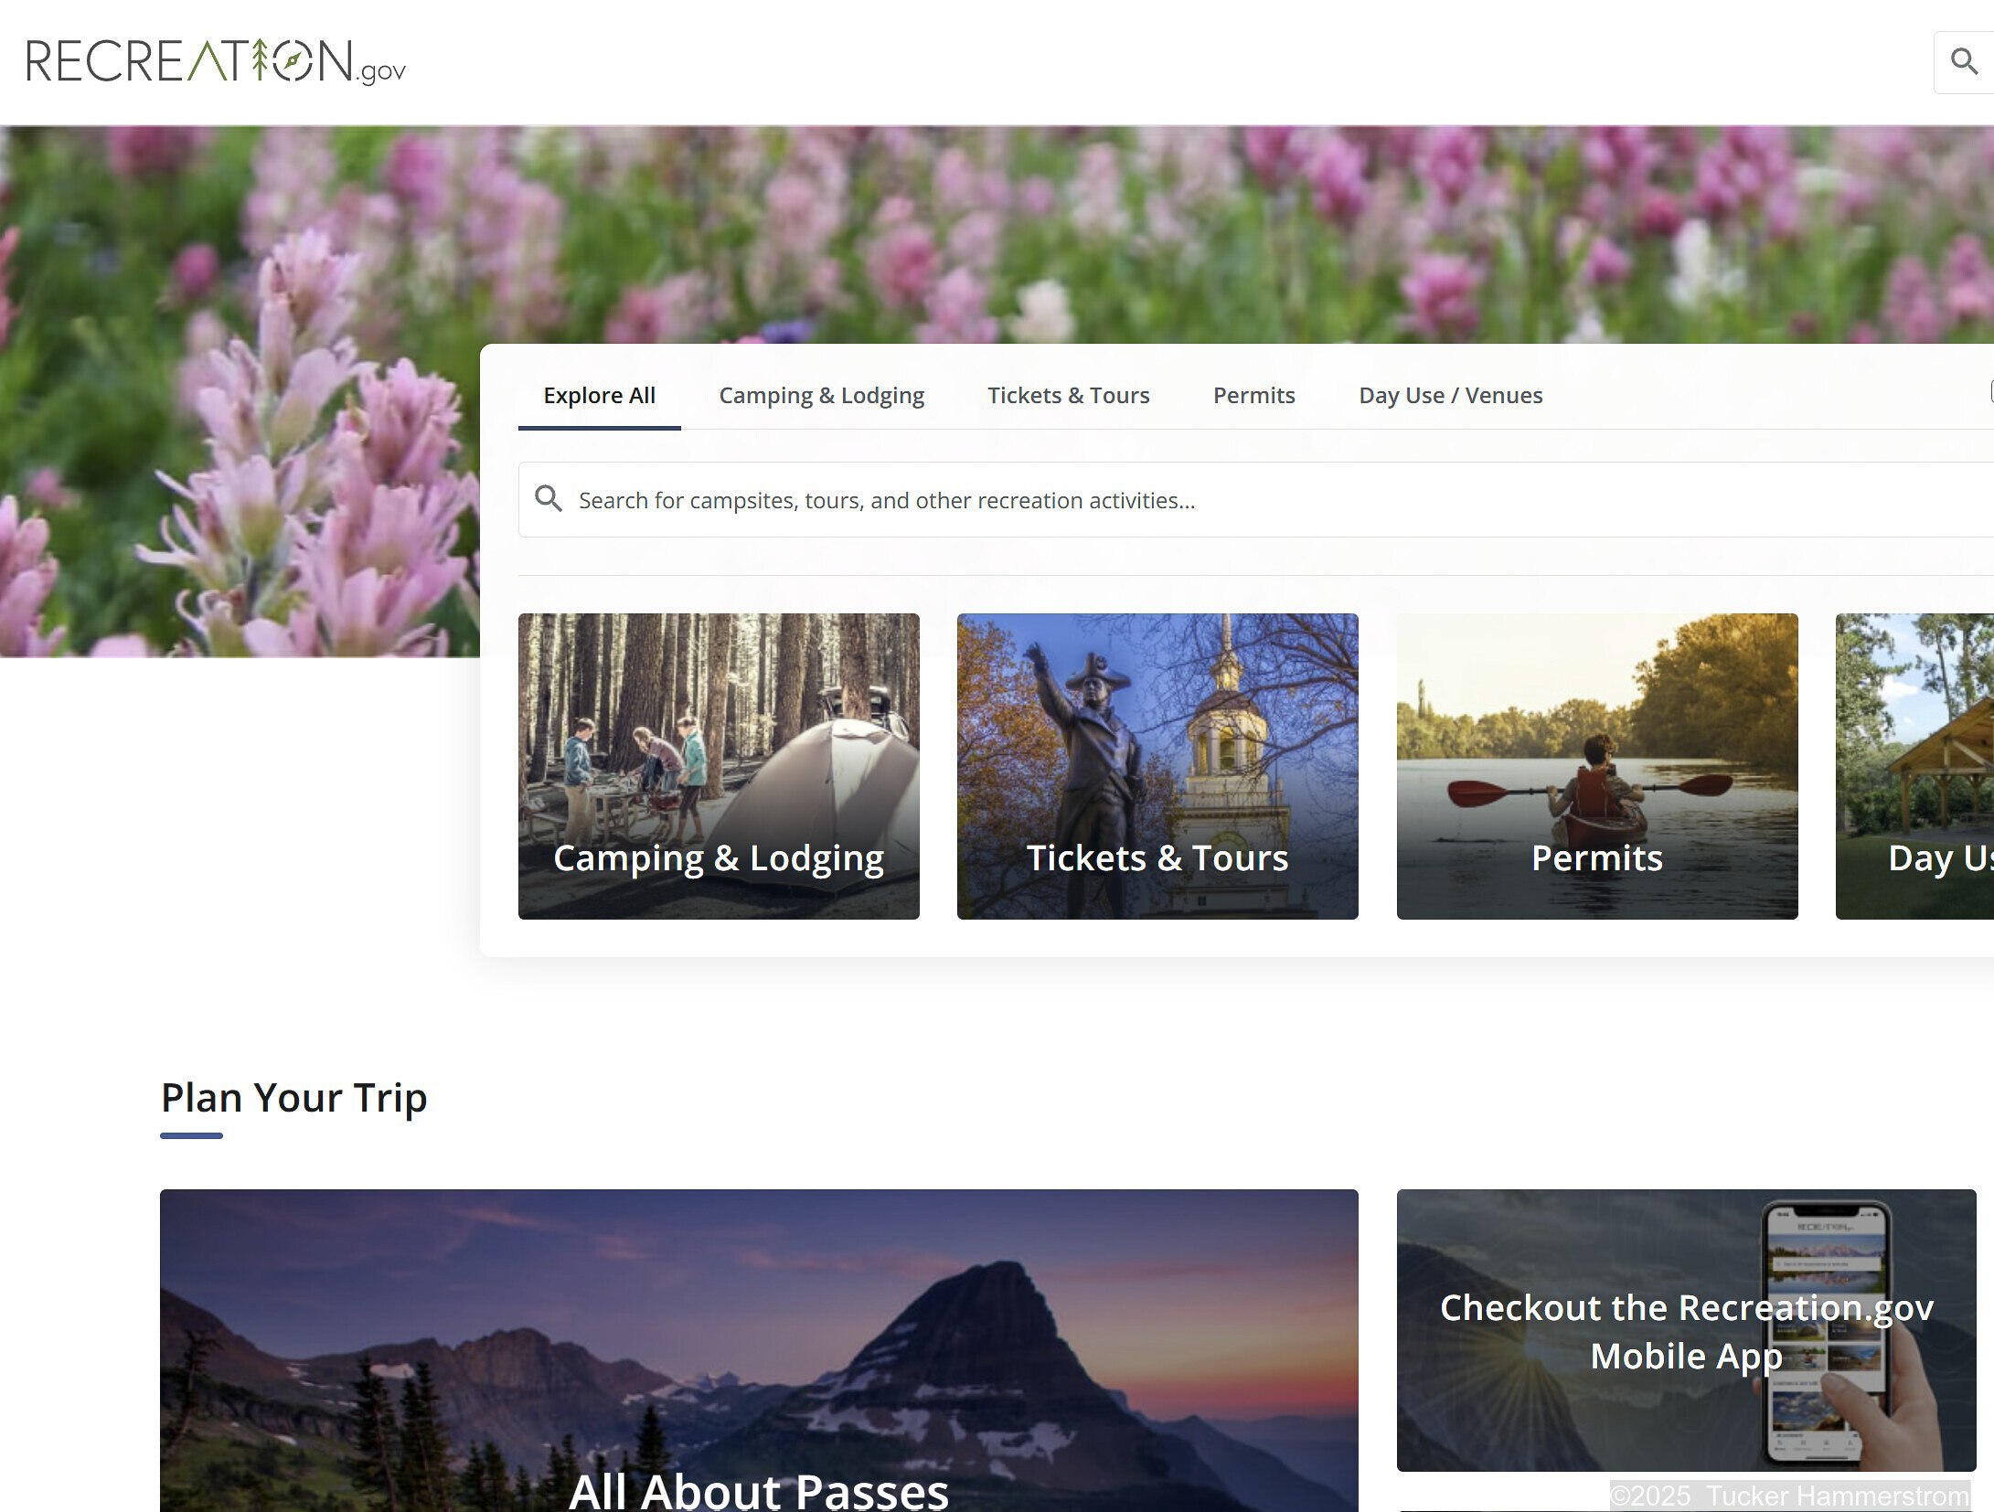
Task: Select the Explore All tab
Action: point(599,395)
